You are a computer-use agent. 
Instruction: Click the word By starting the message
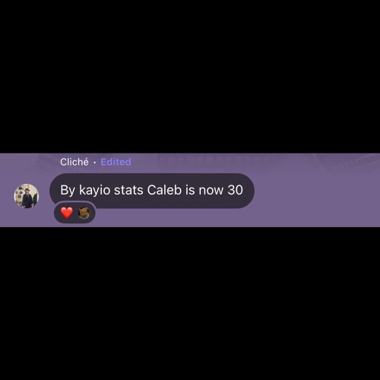click(x=68, y=191)
